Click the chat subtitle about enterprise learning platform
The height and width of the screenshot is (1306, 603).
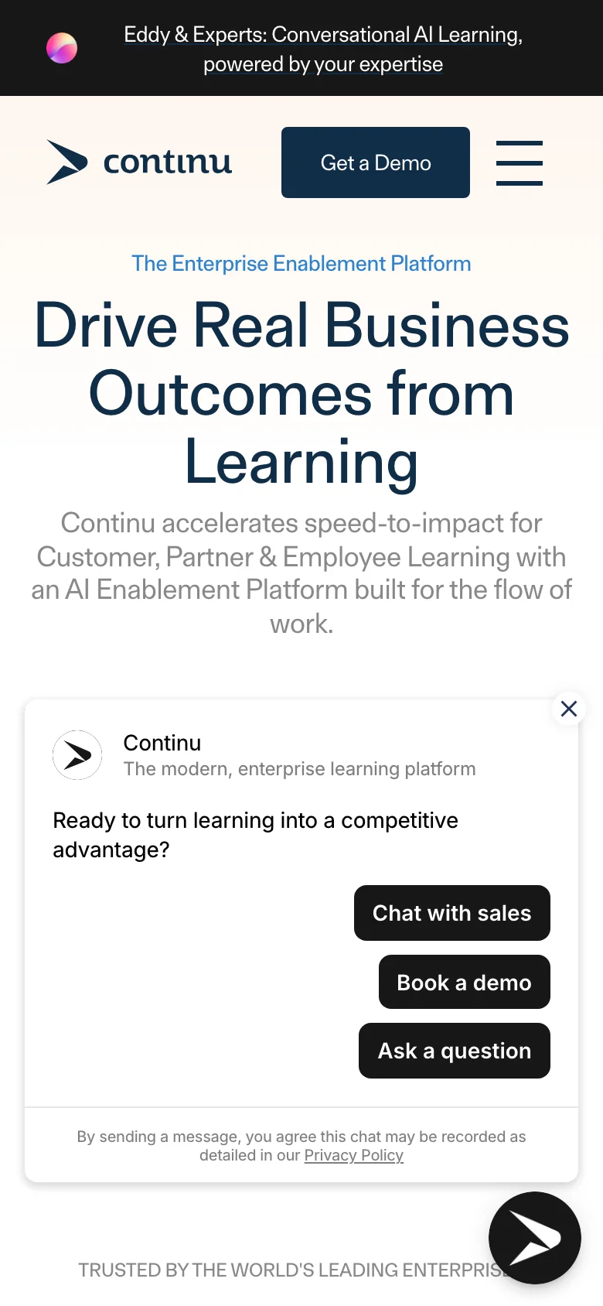(299, 769)
